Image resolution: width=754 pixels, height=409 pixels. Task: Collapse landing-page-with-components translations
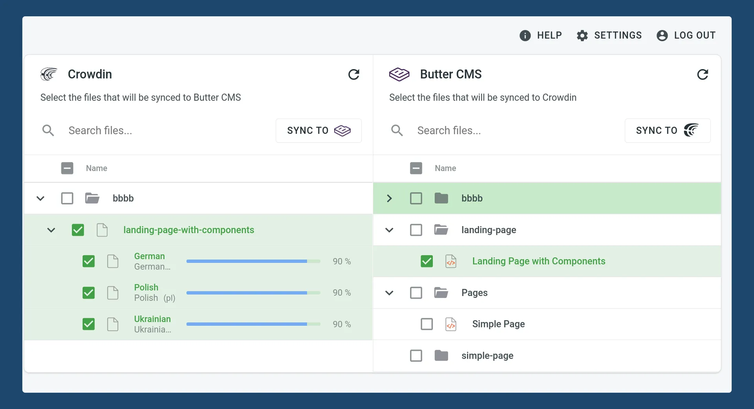(x=51, y=230)
